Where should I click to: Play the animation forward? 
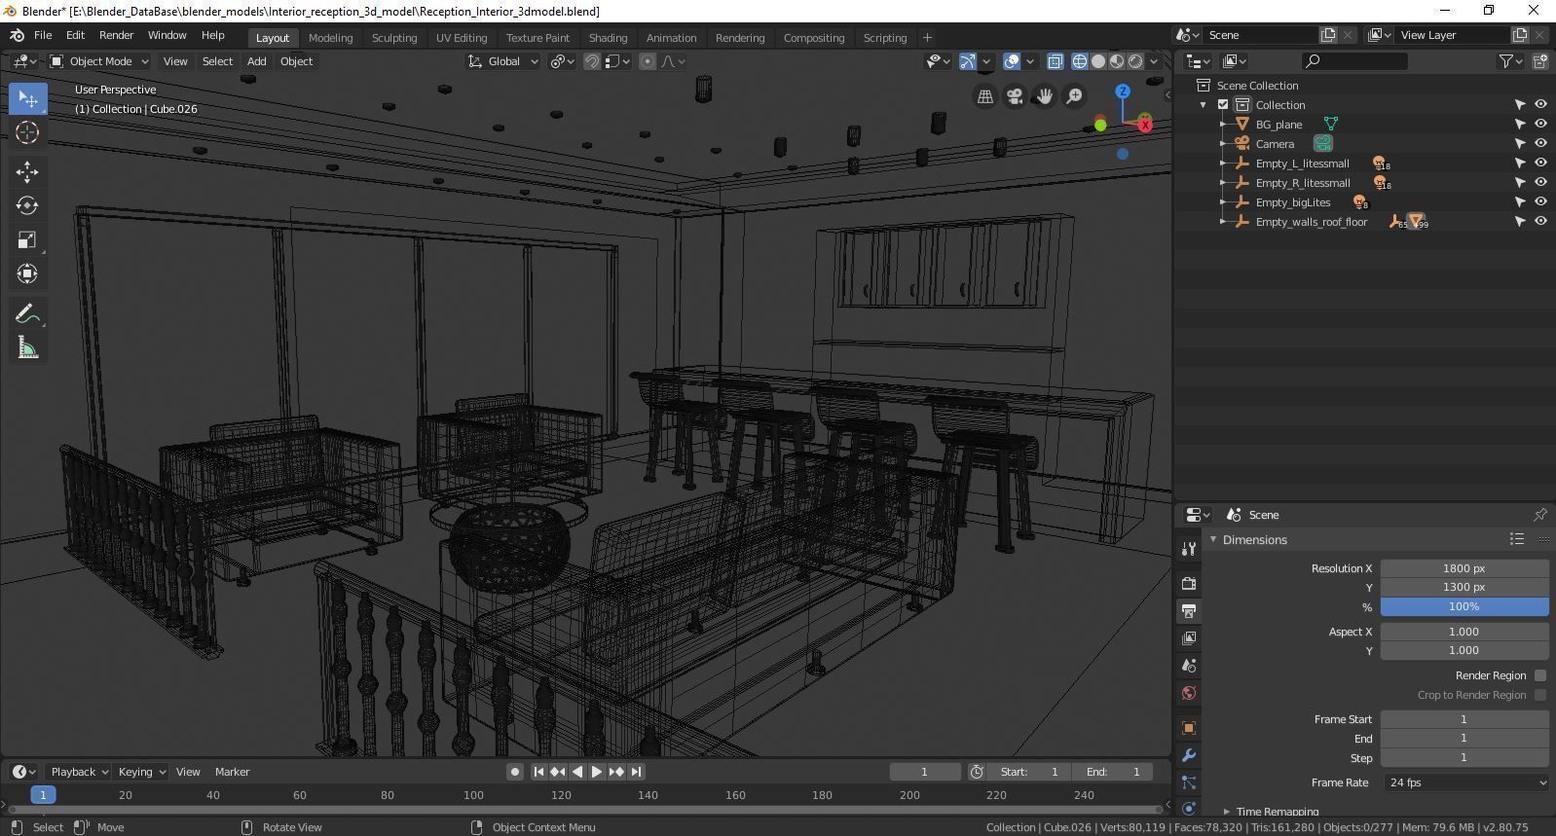597,772
